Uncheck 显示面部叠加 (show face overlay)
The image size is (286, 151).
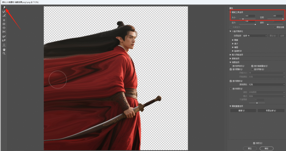click(x=252, y=66)
